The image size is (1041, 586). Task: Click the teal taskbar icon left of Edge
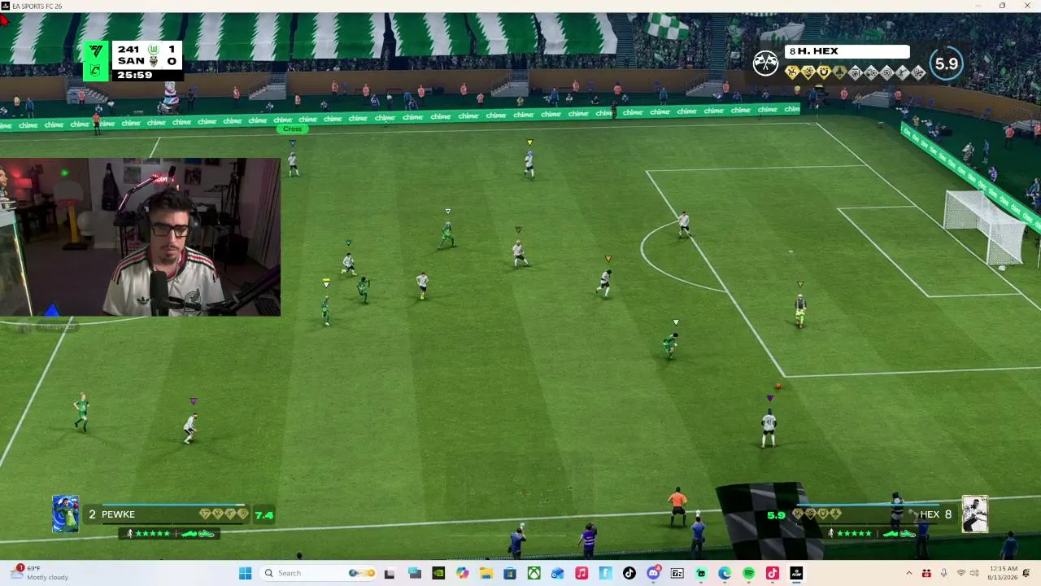701,573
